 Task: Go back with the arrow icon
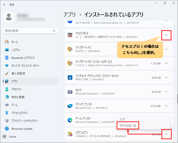click(4, 5)
